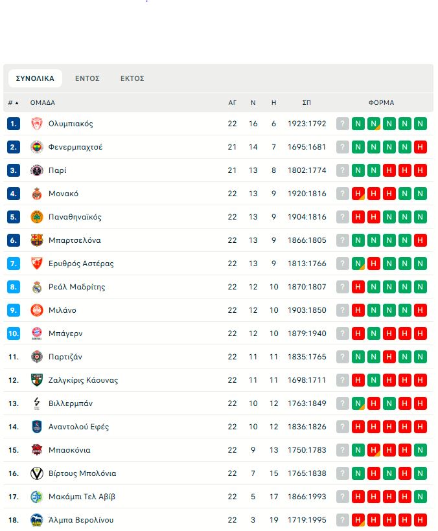Click the Monaco team crest
Viewport: 438px width, 531px height.
[36, 194]
